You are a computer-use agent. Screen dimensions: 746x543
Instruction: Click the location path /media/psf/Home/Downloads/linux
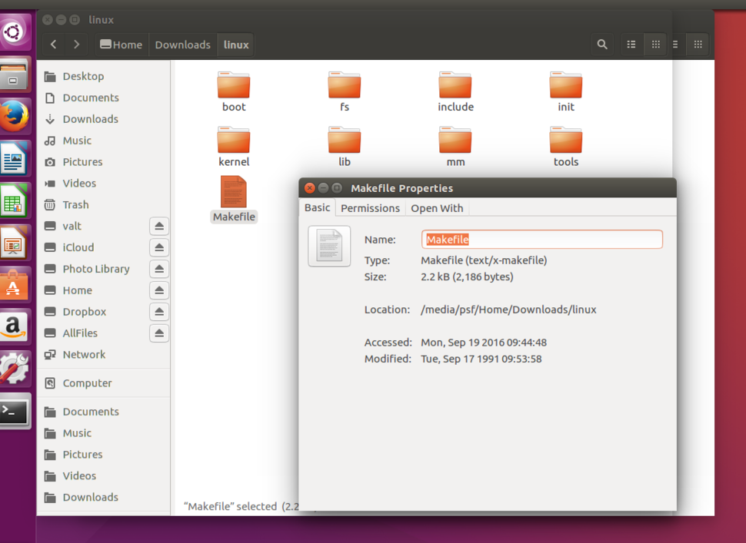[x=508, y=310]
